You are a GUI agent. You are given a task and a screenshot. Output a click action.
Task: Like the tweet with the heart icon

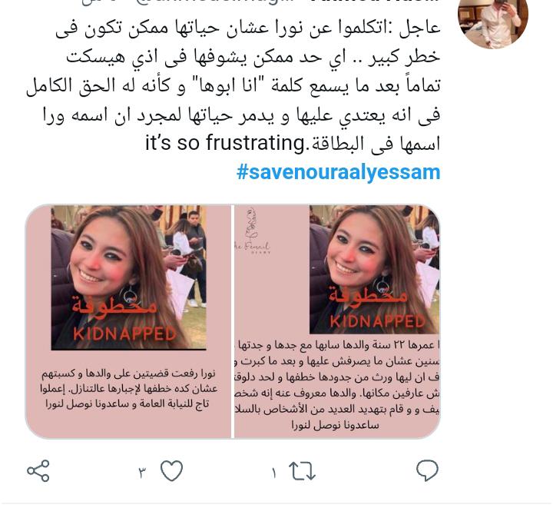coord(172,470)
